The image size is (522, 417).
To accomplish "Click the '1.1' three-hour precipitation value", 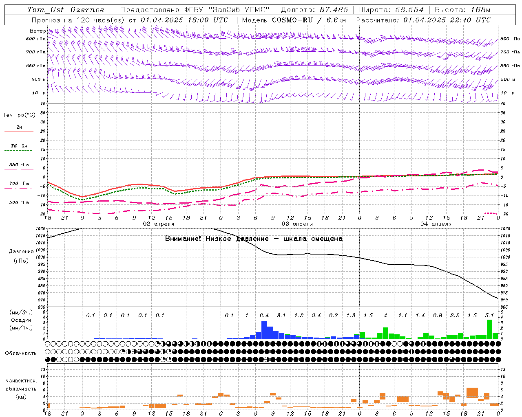I will (x=403, y=315).
